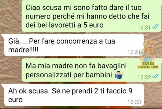Click the text 'madre!!!!!' in the second message
Screen dimensions: 162x109
[23, 50]
